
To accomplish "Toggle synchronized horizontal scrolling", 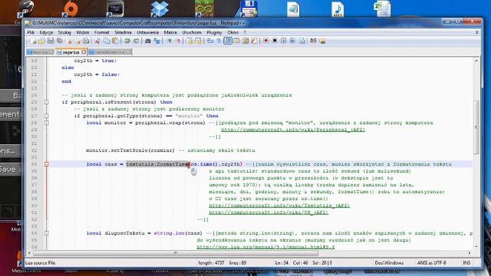I will 198,41.
